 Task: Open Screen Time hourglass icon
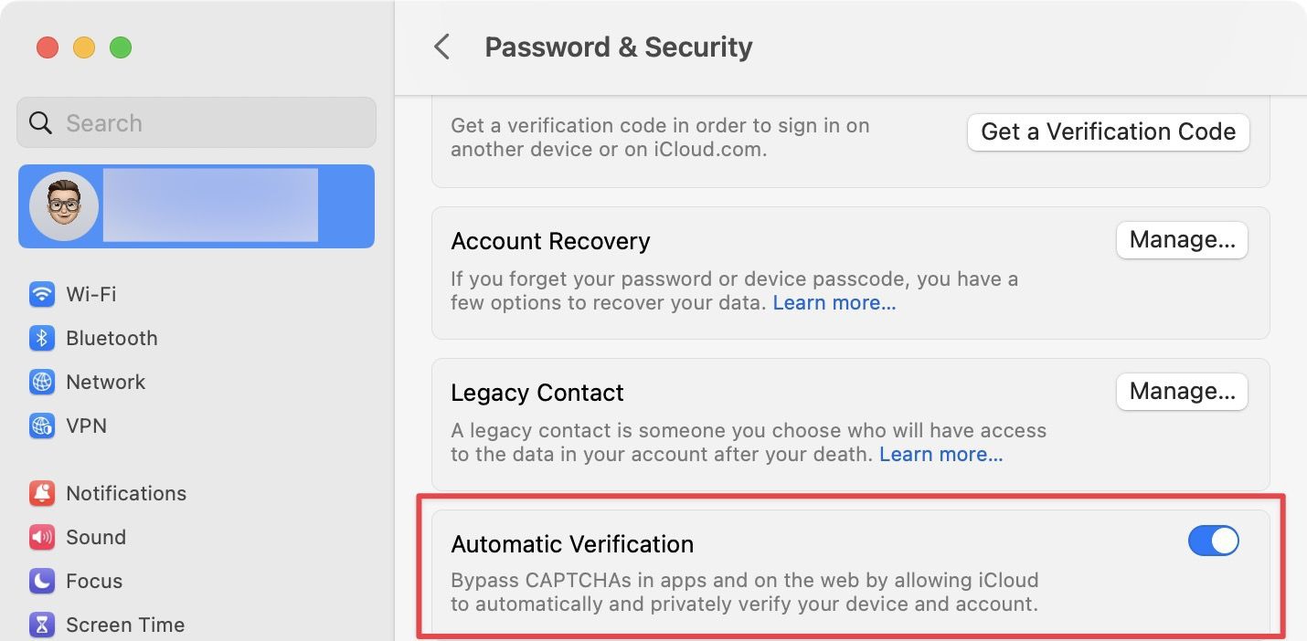(42, 625)
